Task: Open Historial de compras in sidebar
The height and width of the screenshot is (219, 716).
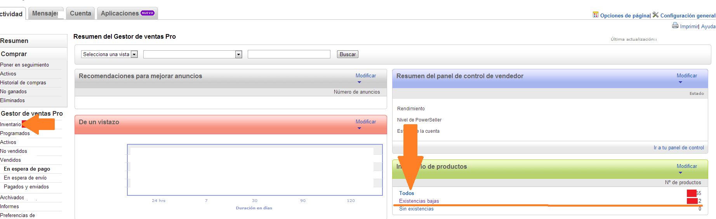Action: tap(23, 83)
